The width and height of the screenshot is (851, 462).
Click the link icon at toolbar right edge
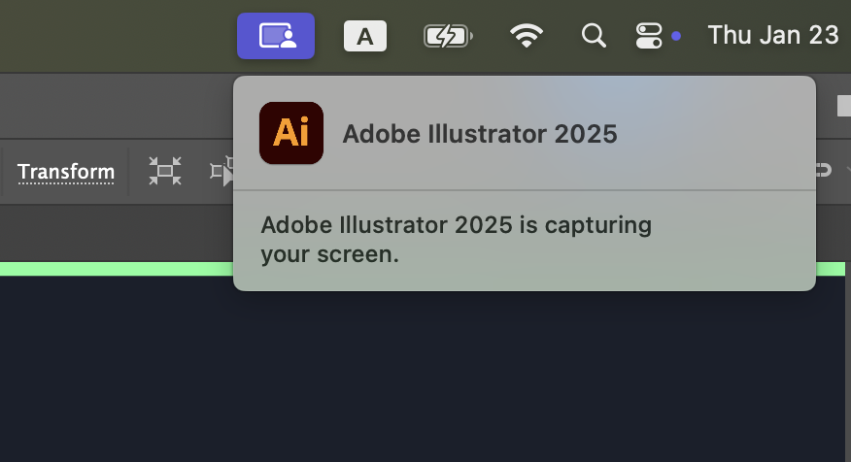tap(824, 171)
